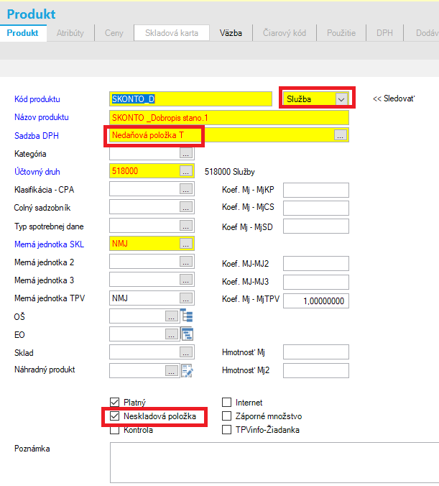The width and height of the screenshot is (439, 486).
Task: Open lookup button for Merná jednotka SKL
Action: [x=186, y=244]
